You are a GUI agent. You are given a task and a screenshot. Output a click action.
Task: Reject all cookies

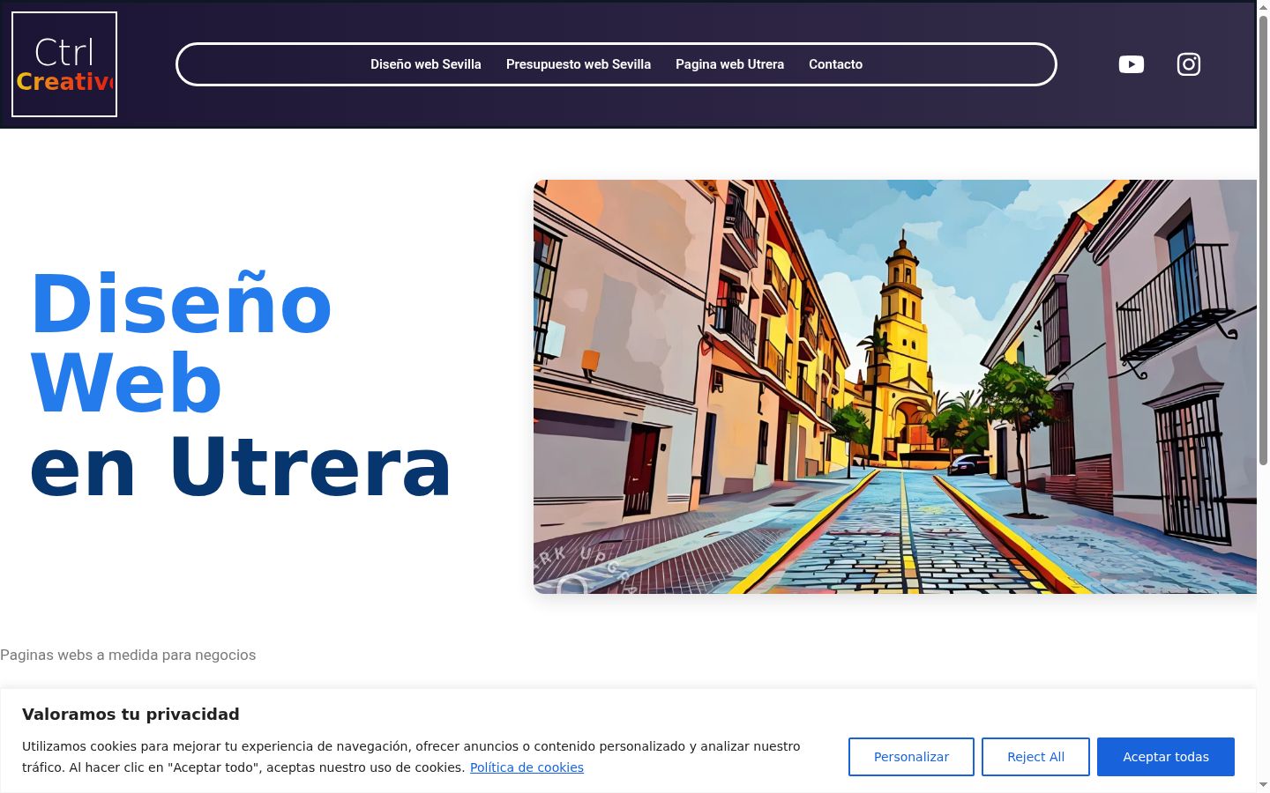(x=1035, y=757)
